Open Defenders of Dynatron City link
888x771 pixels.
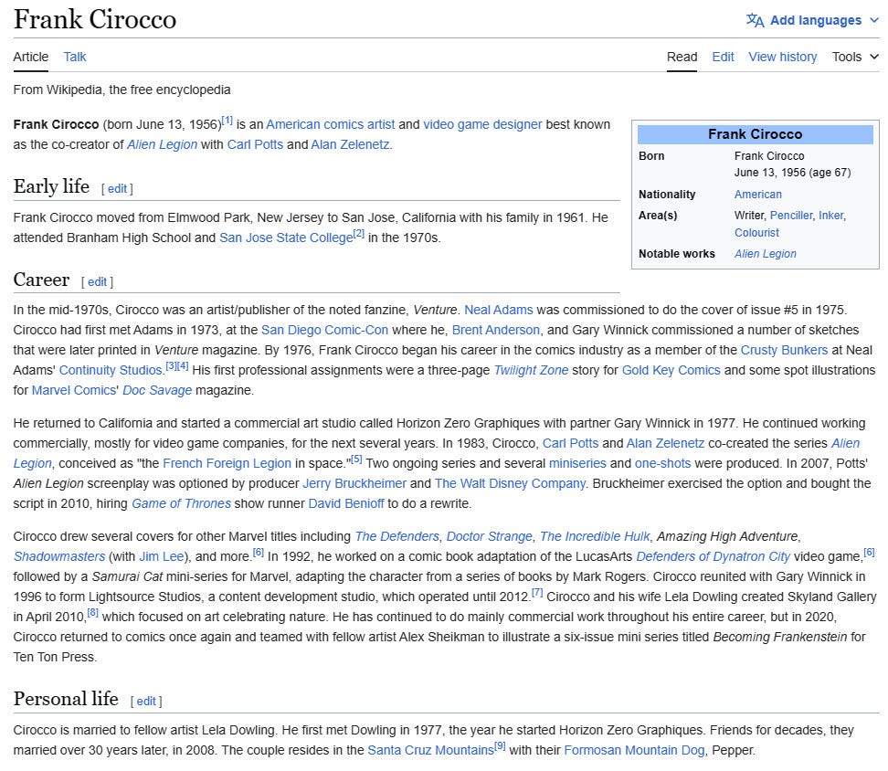[713, 556]
